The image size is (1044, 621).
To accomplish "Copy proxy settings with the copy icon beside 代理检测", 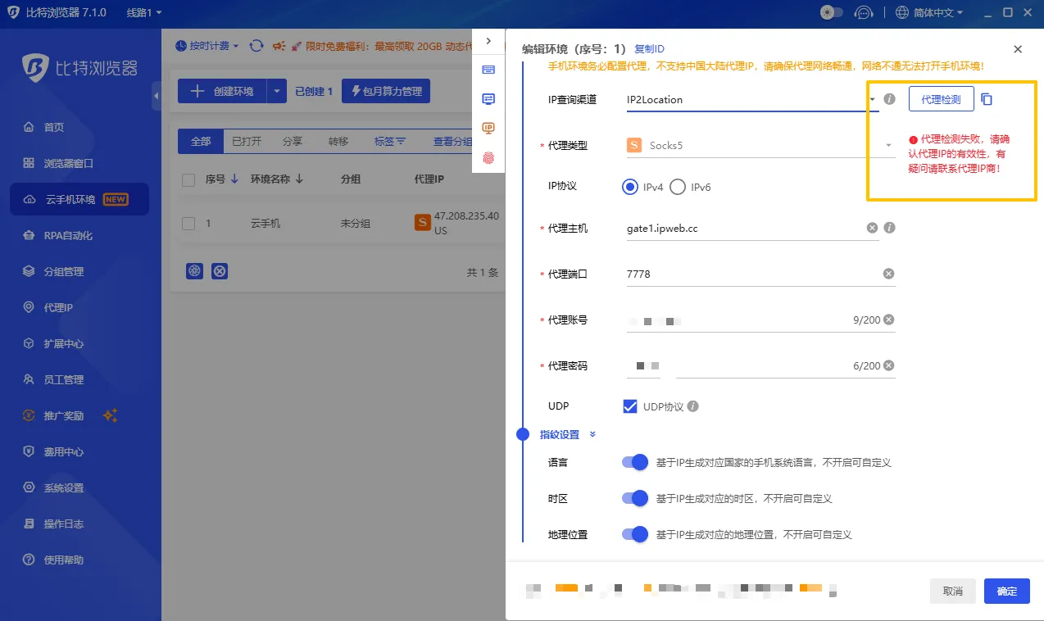I will [x=986, y=97].
